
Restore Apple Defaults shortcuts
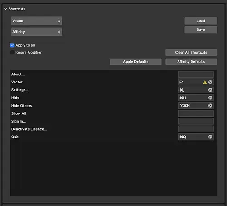click(x=136, y=62)
